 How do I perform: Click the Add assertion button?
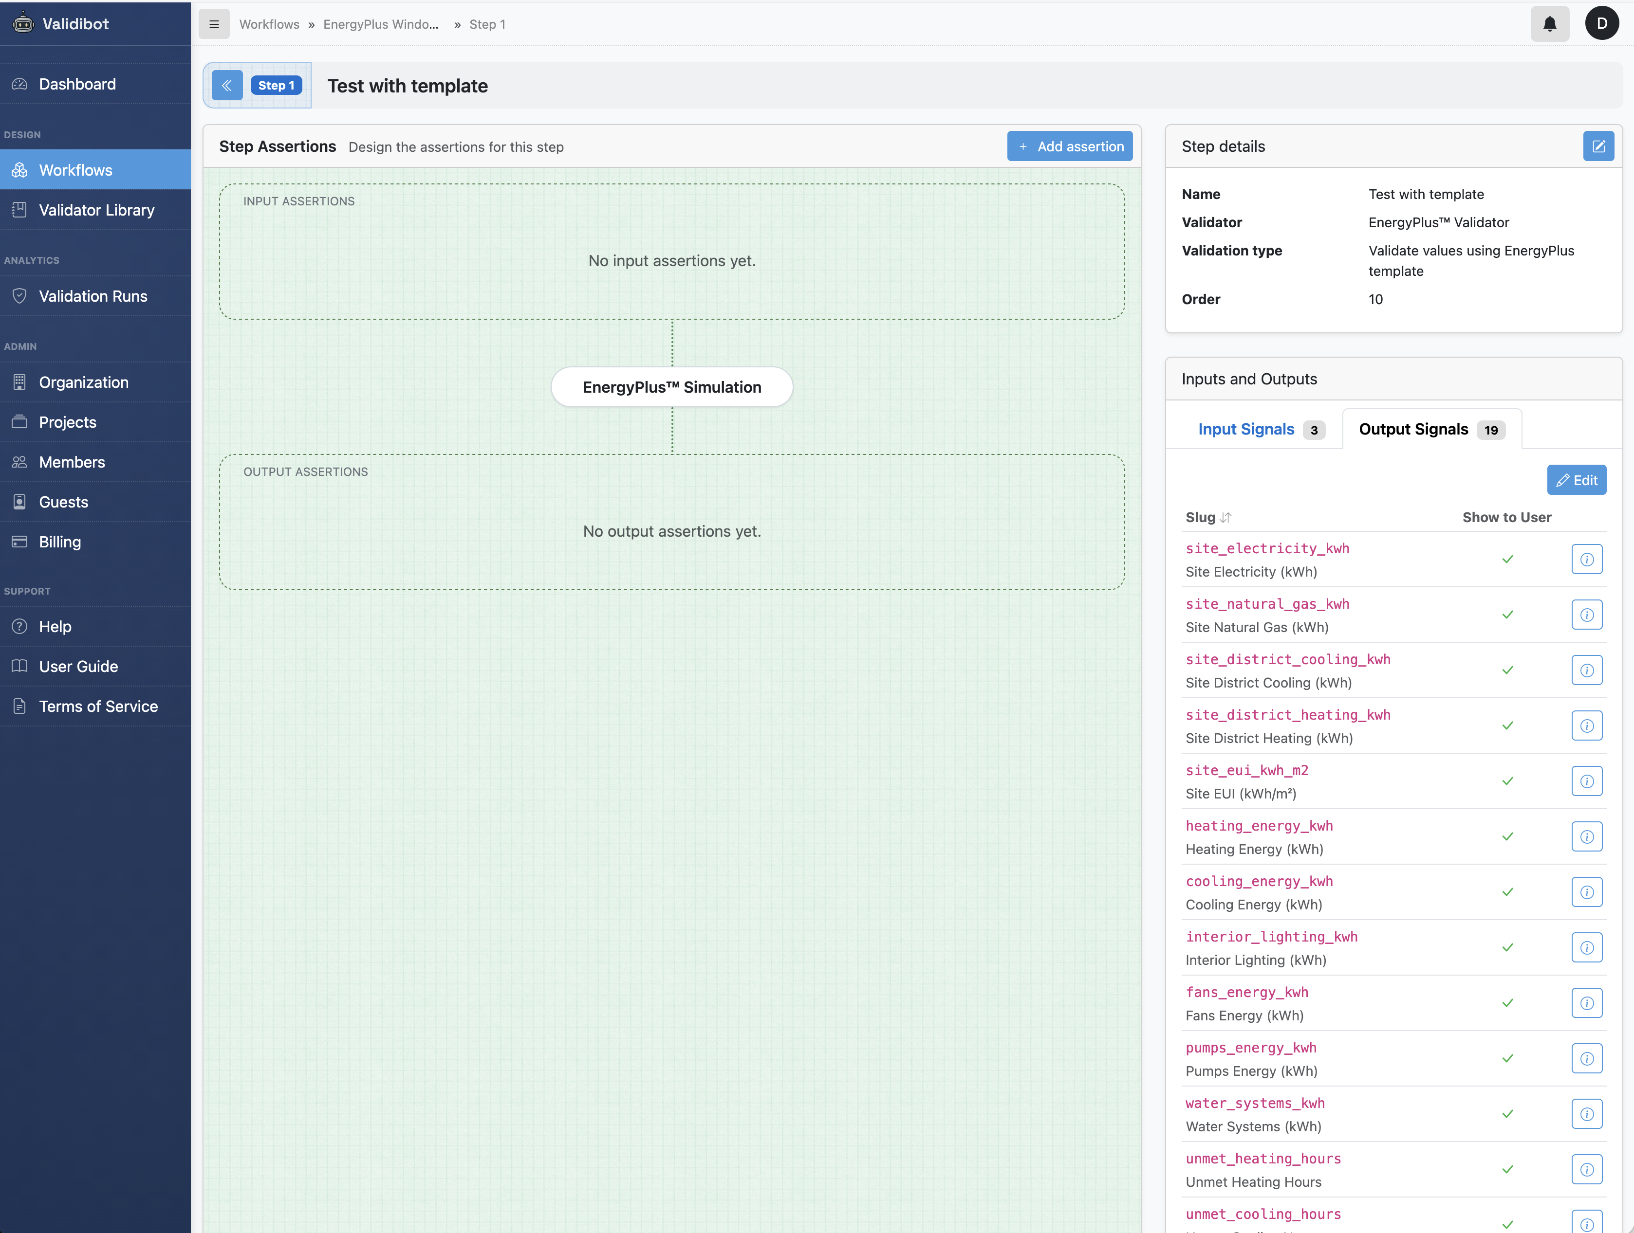(1069, 146)
